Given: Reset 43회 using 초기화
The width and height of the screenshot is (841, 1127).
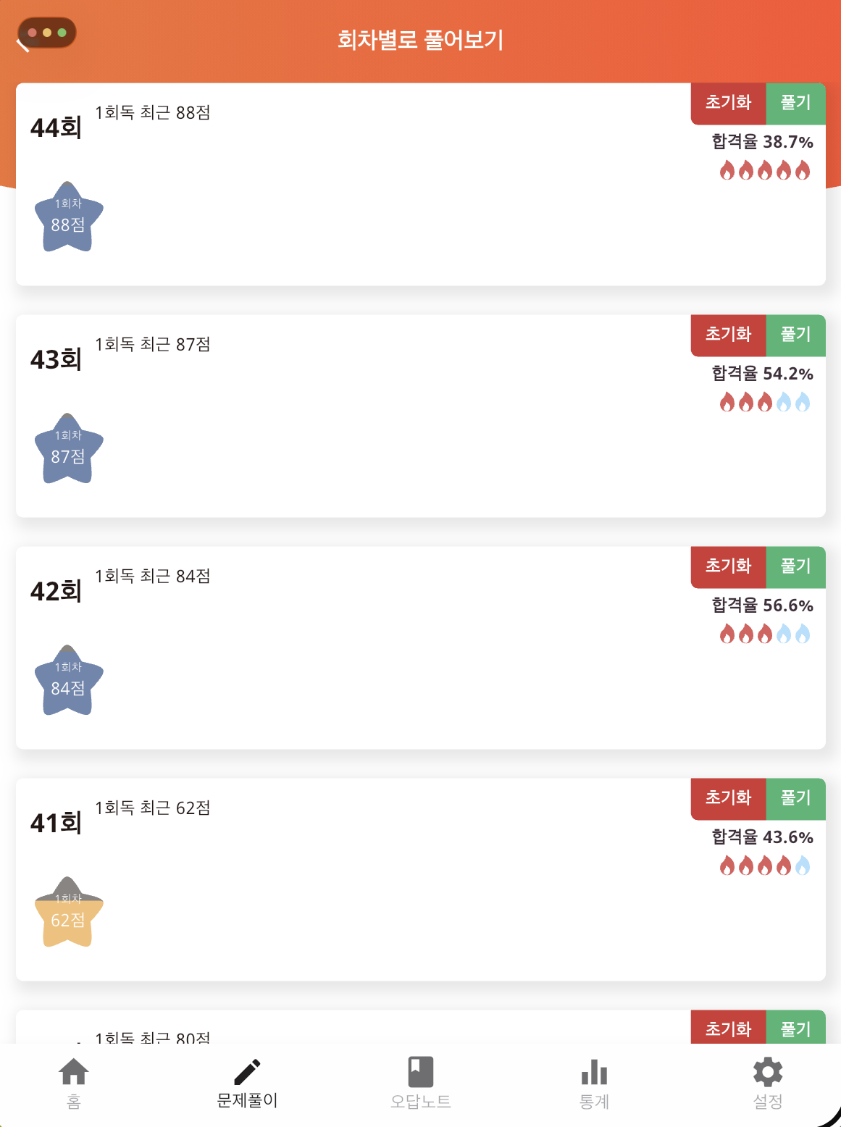Looking at the screenshot, I should pos(728,335).
